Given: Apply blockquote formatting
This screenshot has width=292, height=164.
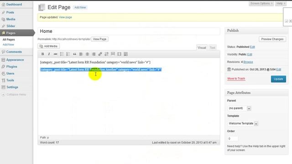Looking at the screenshot, I should [x=74, y=54].
